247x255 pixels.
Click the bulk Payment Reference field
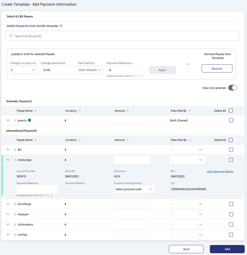(126, 70)
